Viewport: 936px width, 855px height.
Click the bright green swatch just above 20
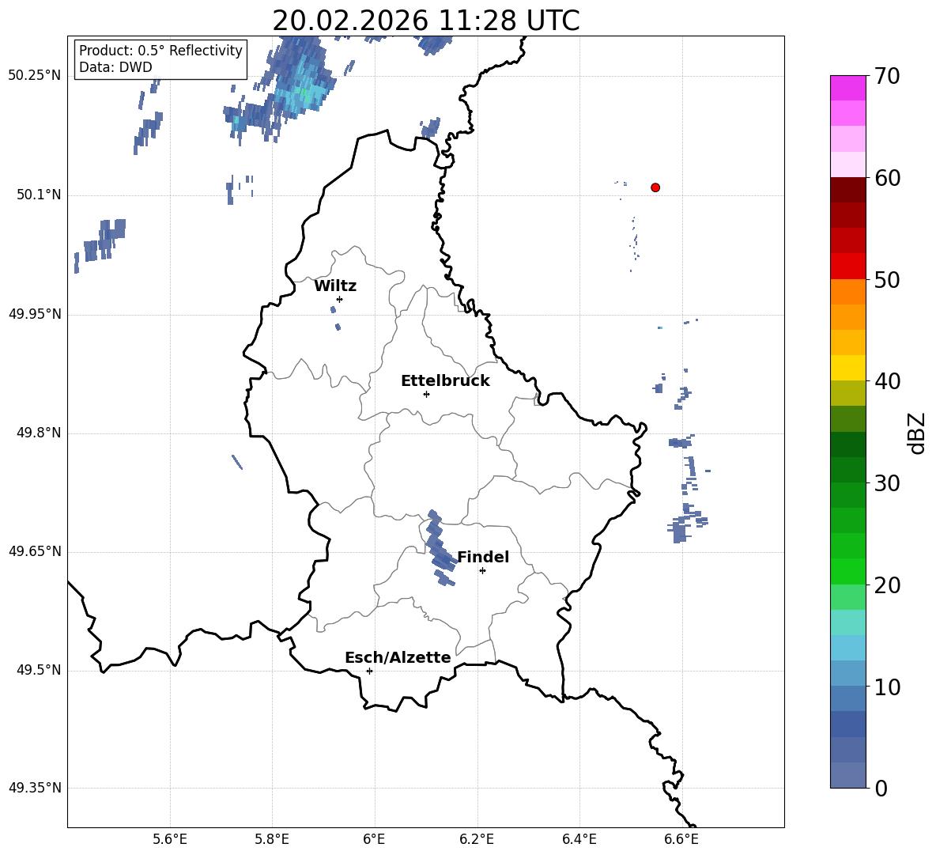848,571
